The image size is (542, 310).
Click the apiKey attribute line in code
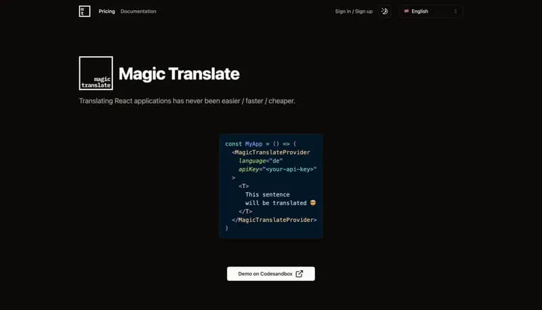click(x=278, y=169)
